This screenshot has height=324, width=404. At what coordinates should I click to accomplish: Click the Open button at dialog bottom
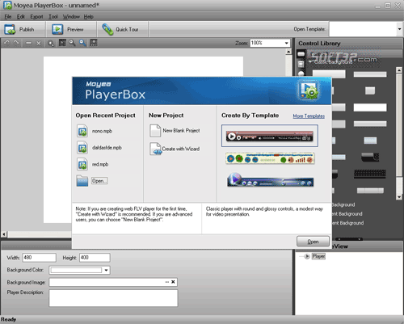point(313,242)
